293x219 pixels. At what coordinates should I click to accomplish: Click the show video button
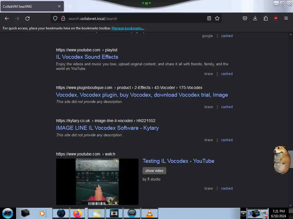pos(154,171)
